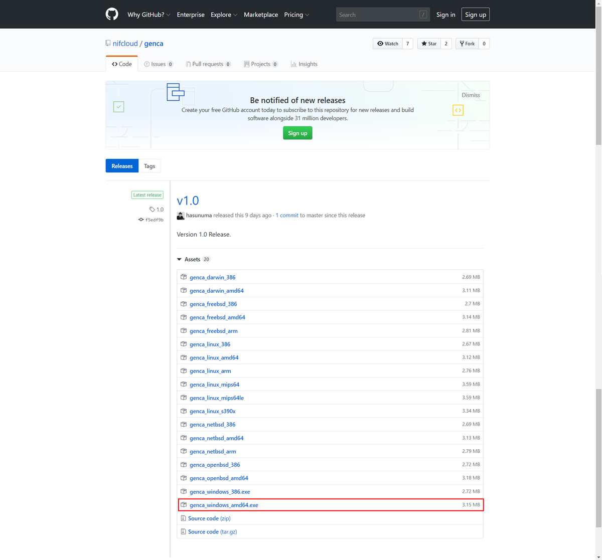Collapse the Assets list triangle
This screenshot has width=602, height=560.
[x=179, y=260]
